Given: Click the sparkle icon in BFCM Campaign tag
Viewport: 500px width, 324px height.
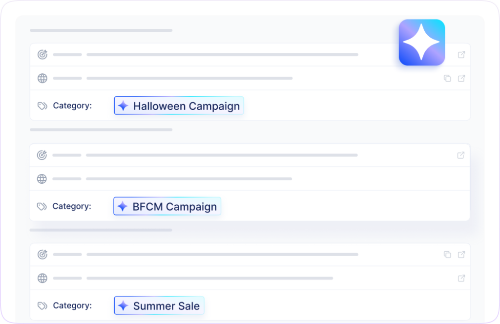Looking at the screenshot, I should click(x=123, y=206).
